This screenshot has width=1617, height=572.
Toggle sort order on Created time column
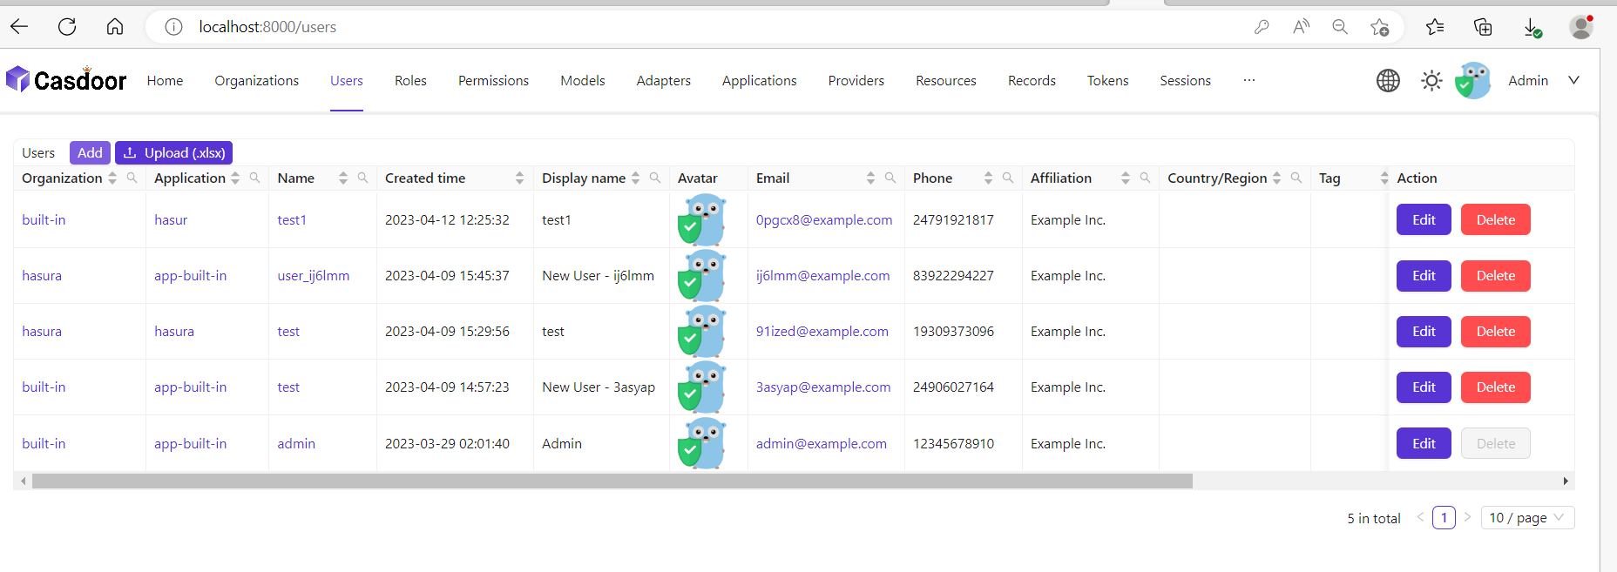click(519, 178)
